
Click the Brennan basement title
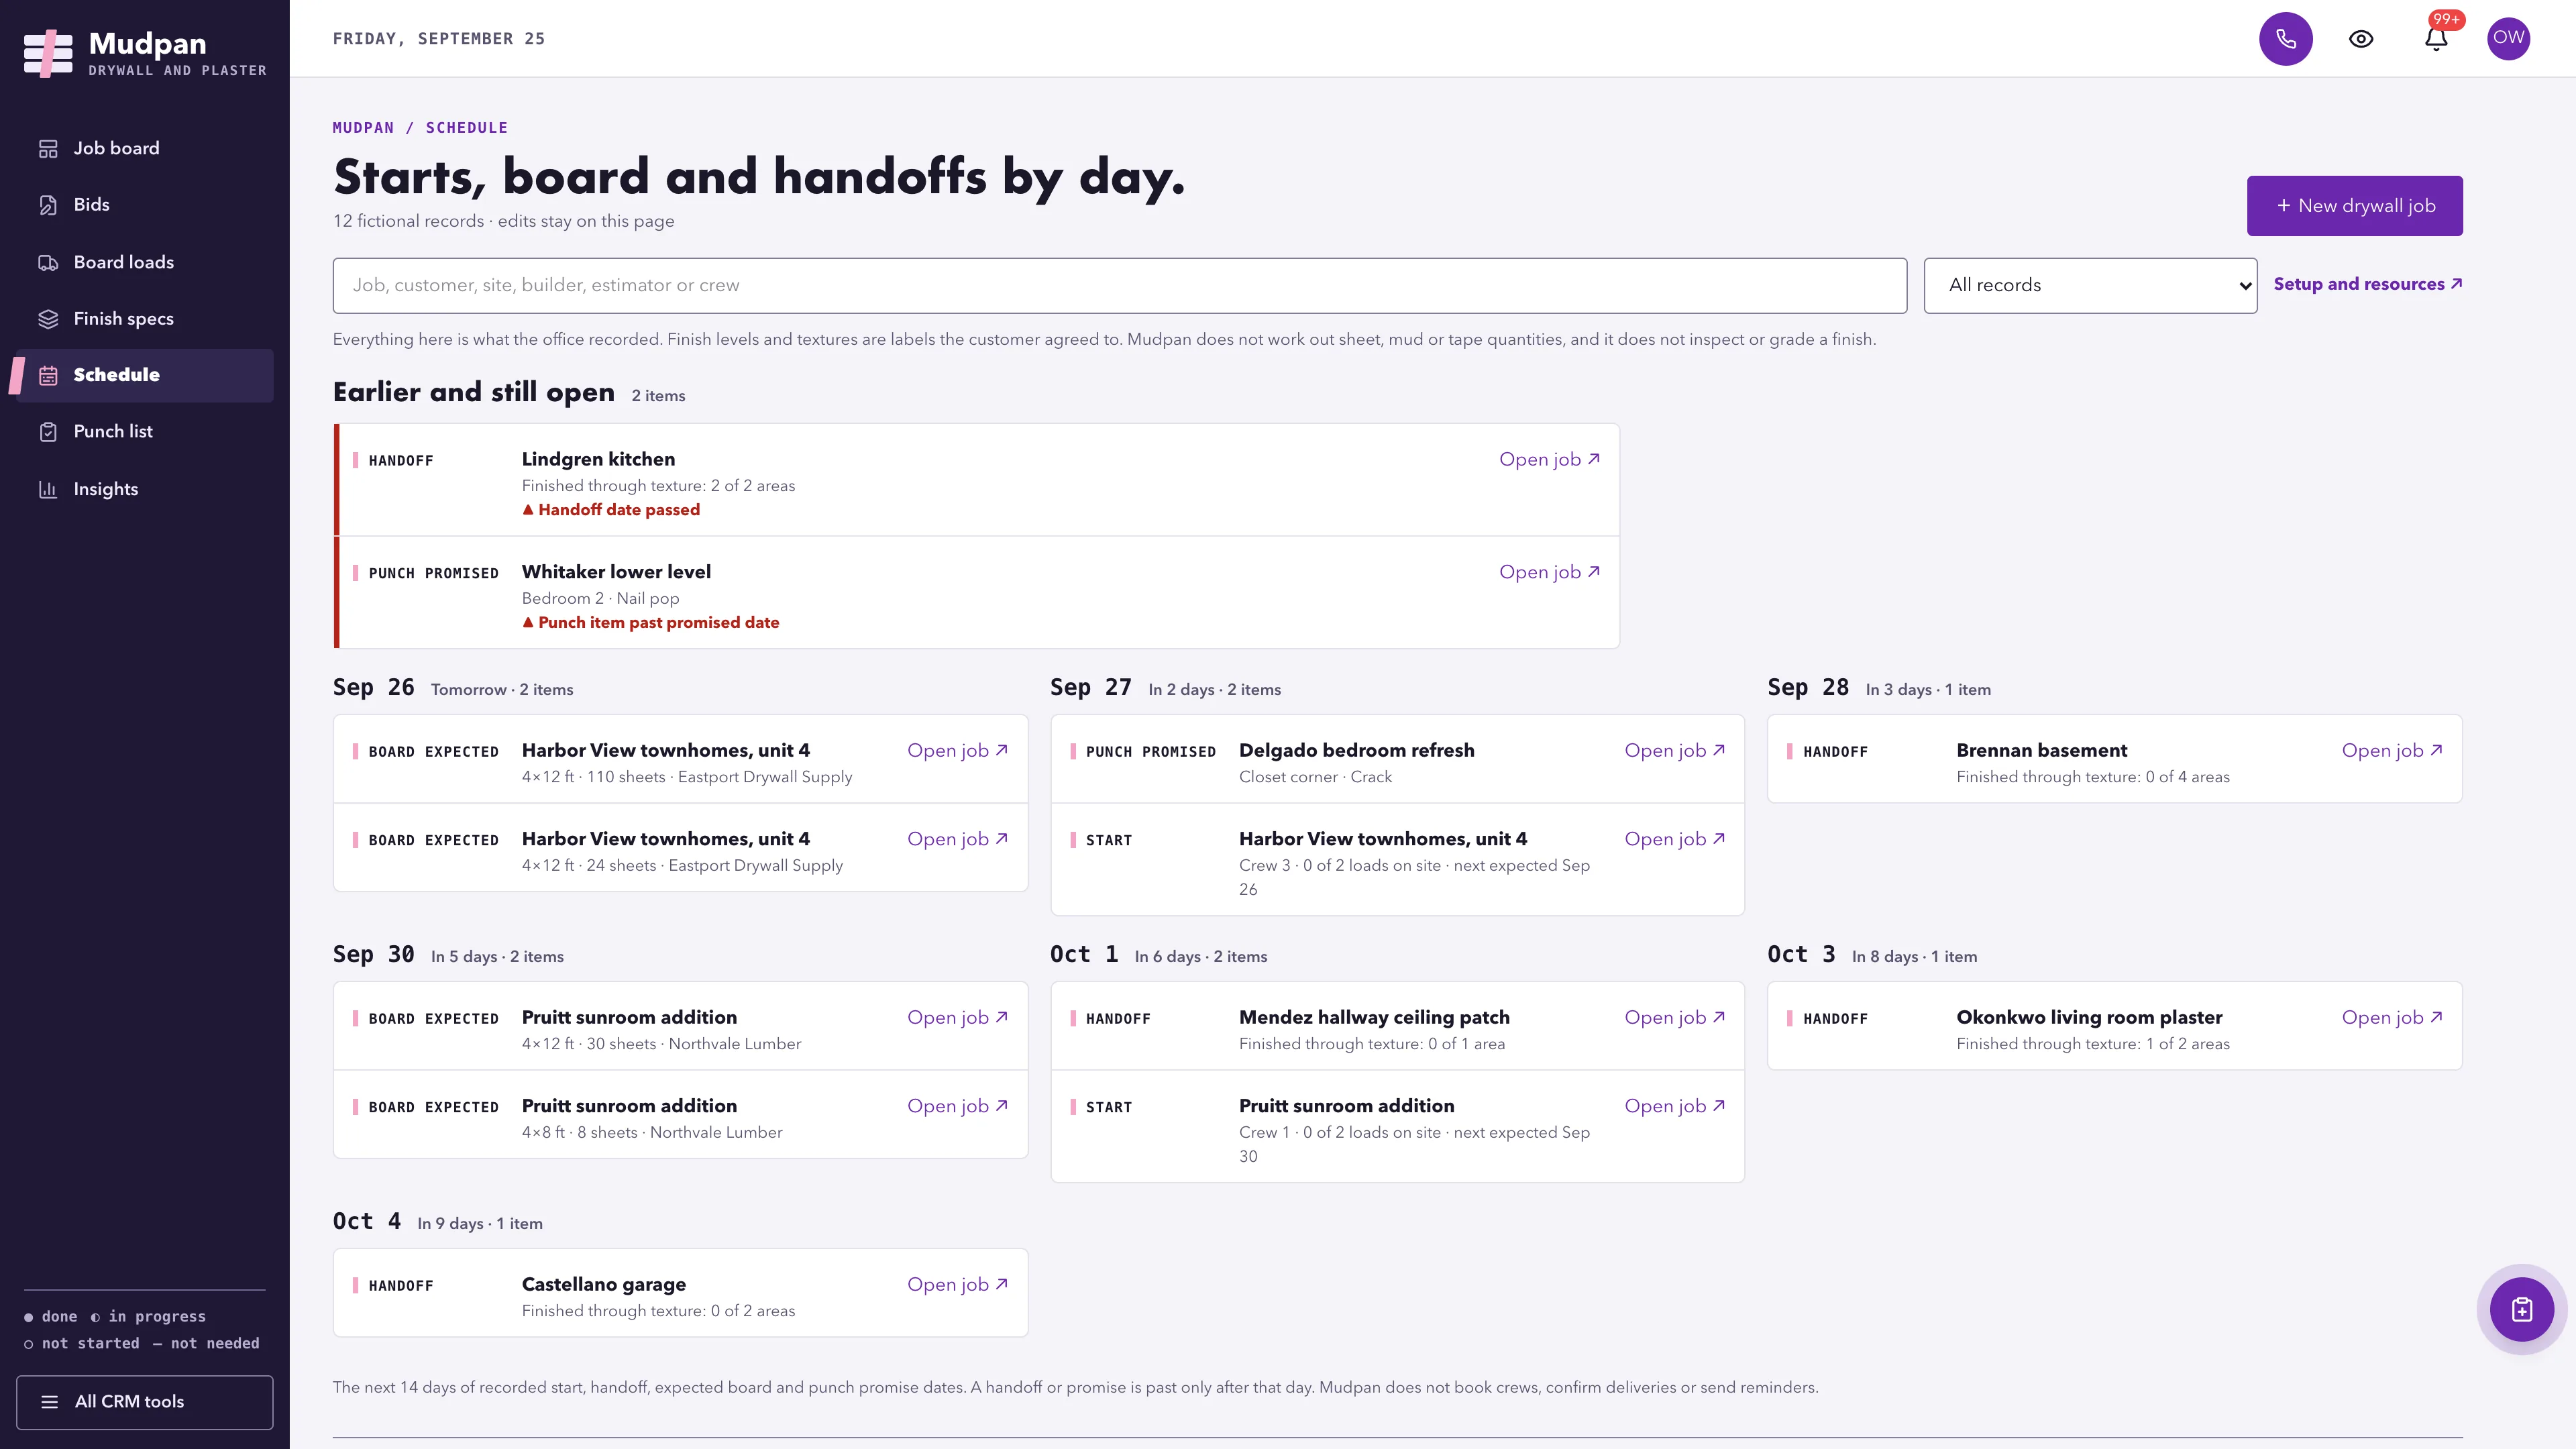2041,750
